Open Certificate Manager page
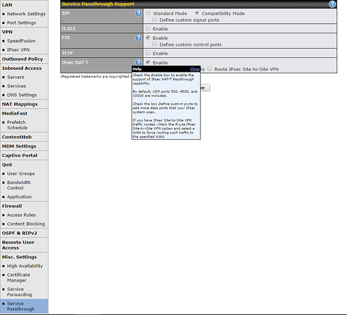Viewport: 347px width, 315px height. click(x=18, y=277)
